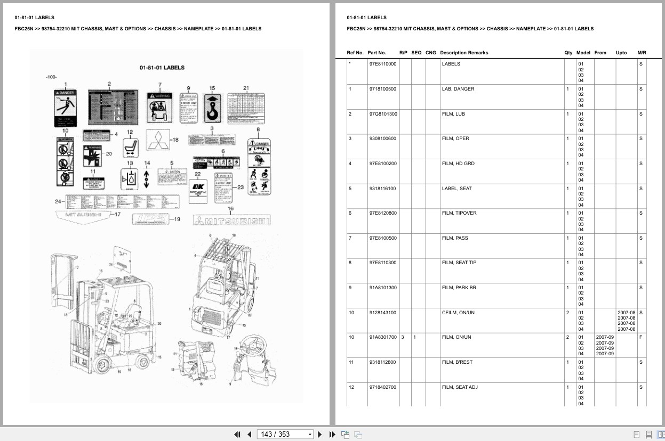Viewport: 665px width, 441px height.
Task: Click the FILM, OPER description
Action: [455, 138]
